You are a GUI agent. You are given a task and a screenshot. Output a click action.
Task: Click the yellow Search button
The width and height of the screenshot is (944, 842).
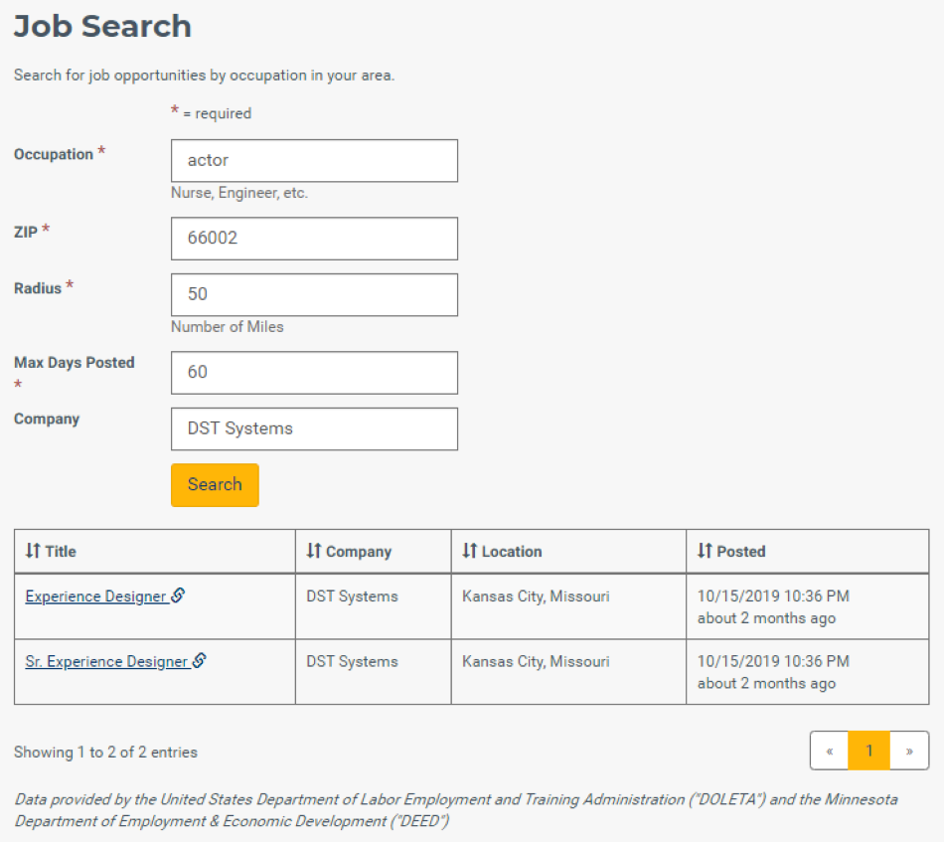[x=215, y=485]
